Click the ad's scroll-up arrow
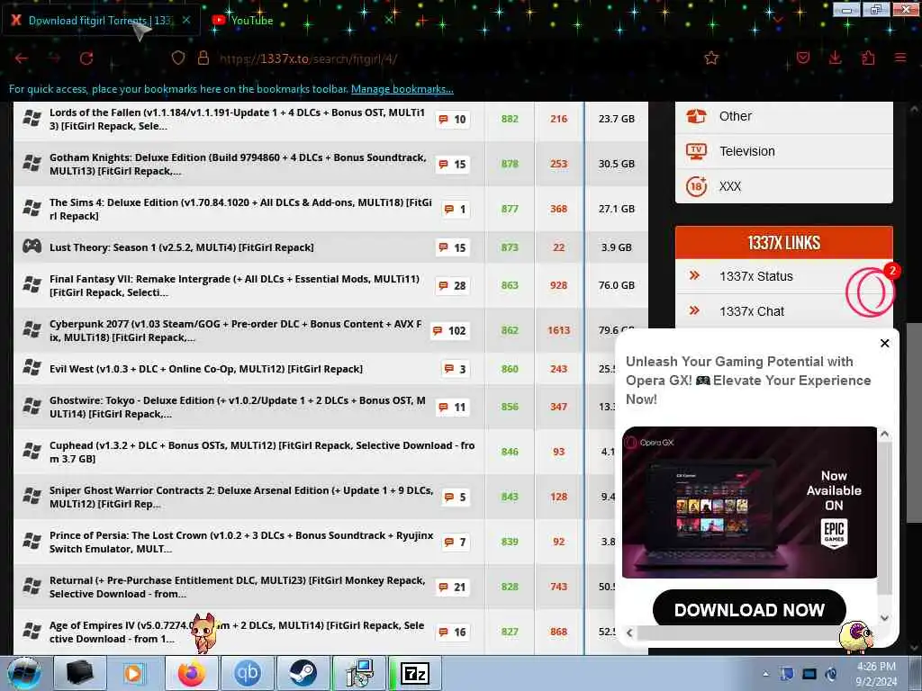This screenshot has height=691, width=922. pyautogui.click(x=884, y=435)
